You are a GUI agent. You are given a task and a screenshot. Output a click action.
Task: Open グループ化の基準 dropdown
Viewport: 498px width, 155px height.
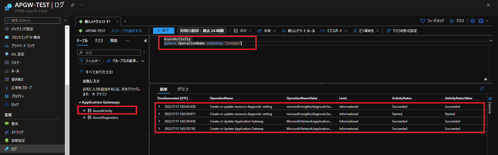click(x=125, y=61)
